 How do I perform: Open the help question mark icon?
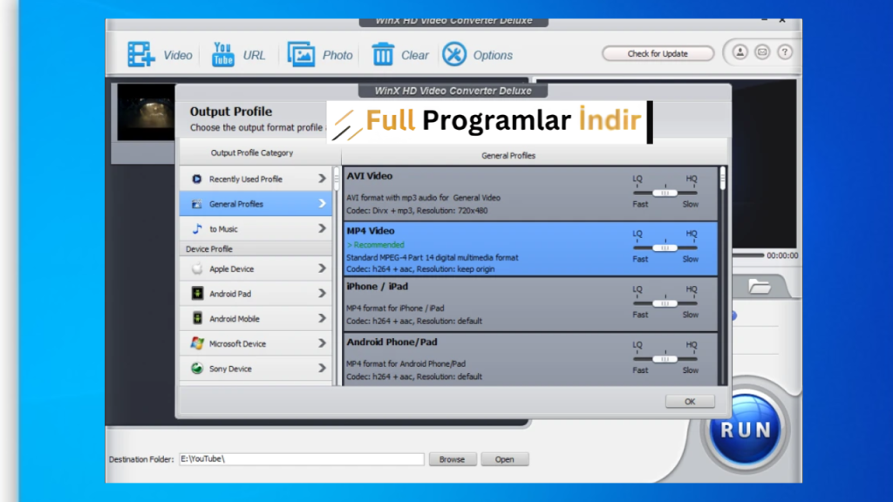[784, 52]
